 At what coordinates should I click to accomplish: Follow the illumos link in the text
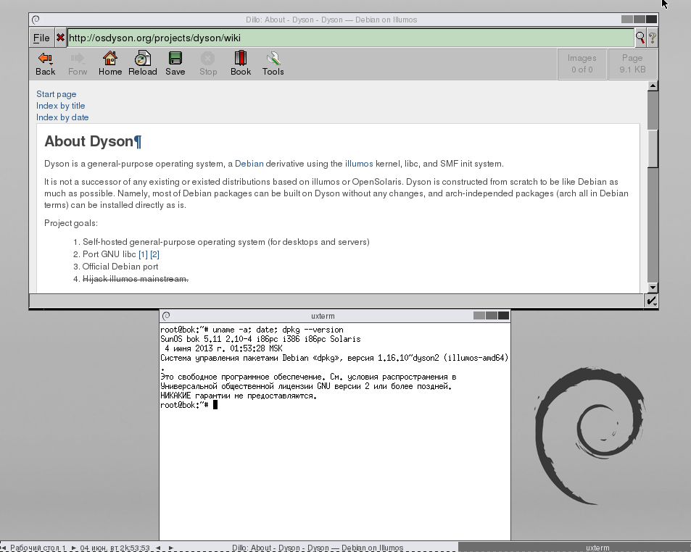359,164
